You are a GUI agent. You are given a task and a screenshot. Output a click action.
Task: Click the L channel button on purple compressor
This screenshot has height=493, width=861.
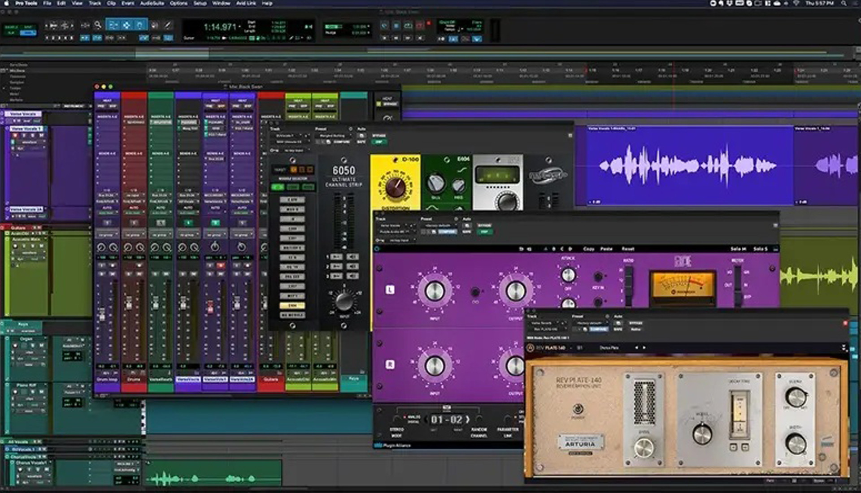390,290
